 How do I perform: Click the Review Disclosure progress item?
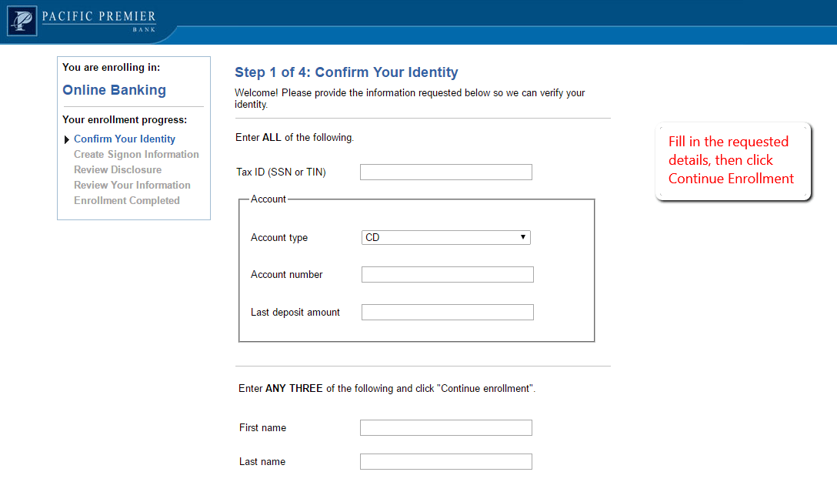pyautogui.click(x=117, y=169)
